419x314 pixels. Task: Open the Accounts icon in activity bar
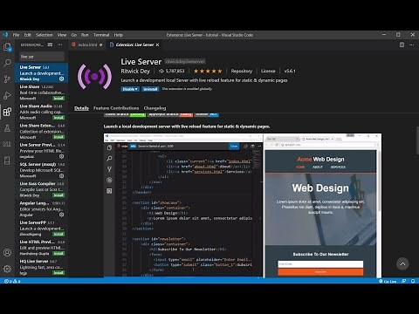point(7,252)
